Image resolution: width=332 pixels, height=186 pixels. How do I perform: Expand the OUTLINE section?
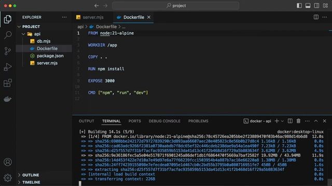(44, 175)
